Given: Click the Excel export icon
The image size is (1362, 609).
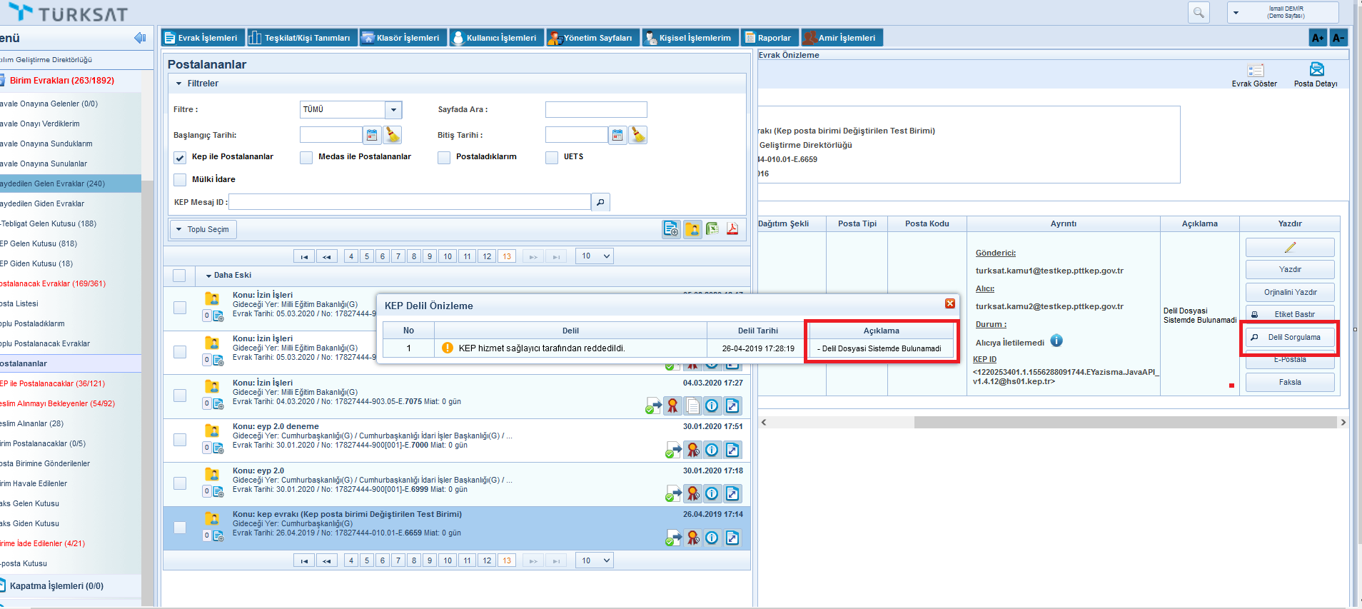Looking at the screenshot, I should click(x=712, y=229).
